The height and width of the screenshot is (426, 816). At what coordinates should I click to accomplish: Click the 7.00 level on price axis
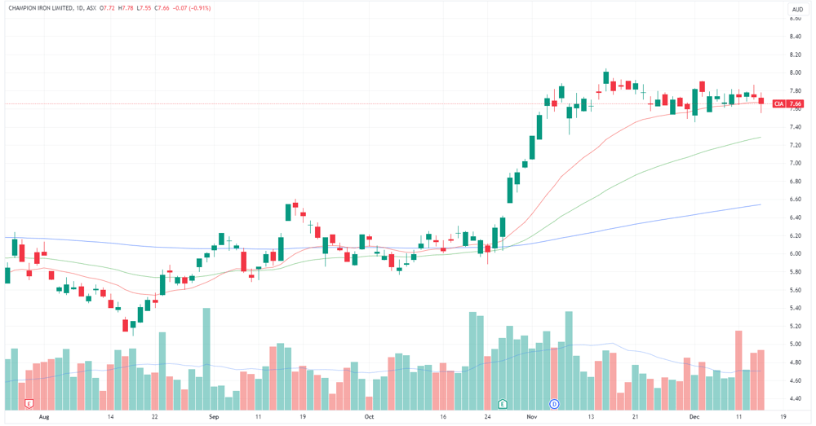pos(795,163)
